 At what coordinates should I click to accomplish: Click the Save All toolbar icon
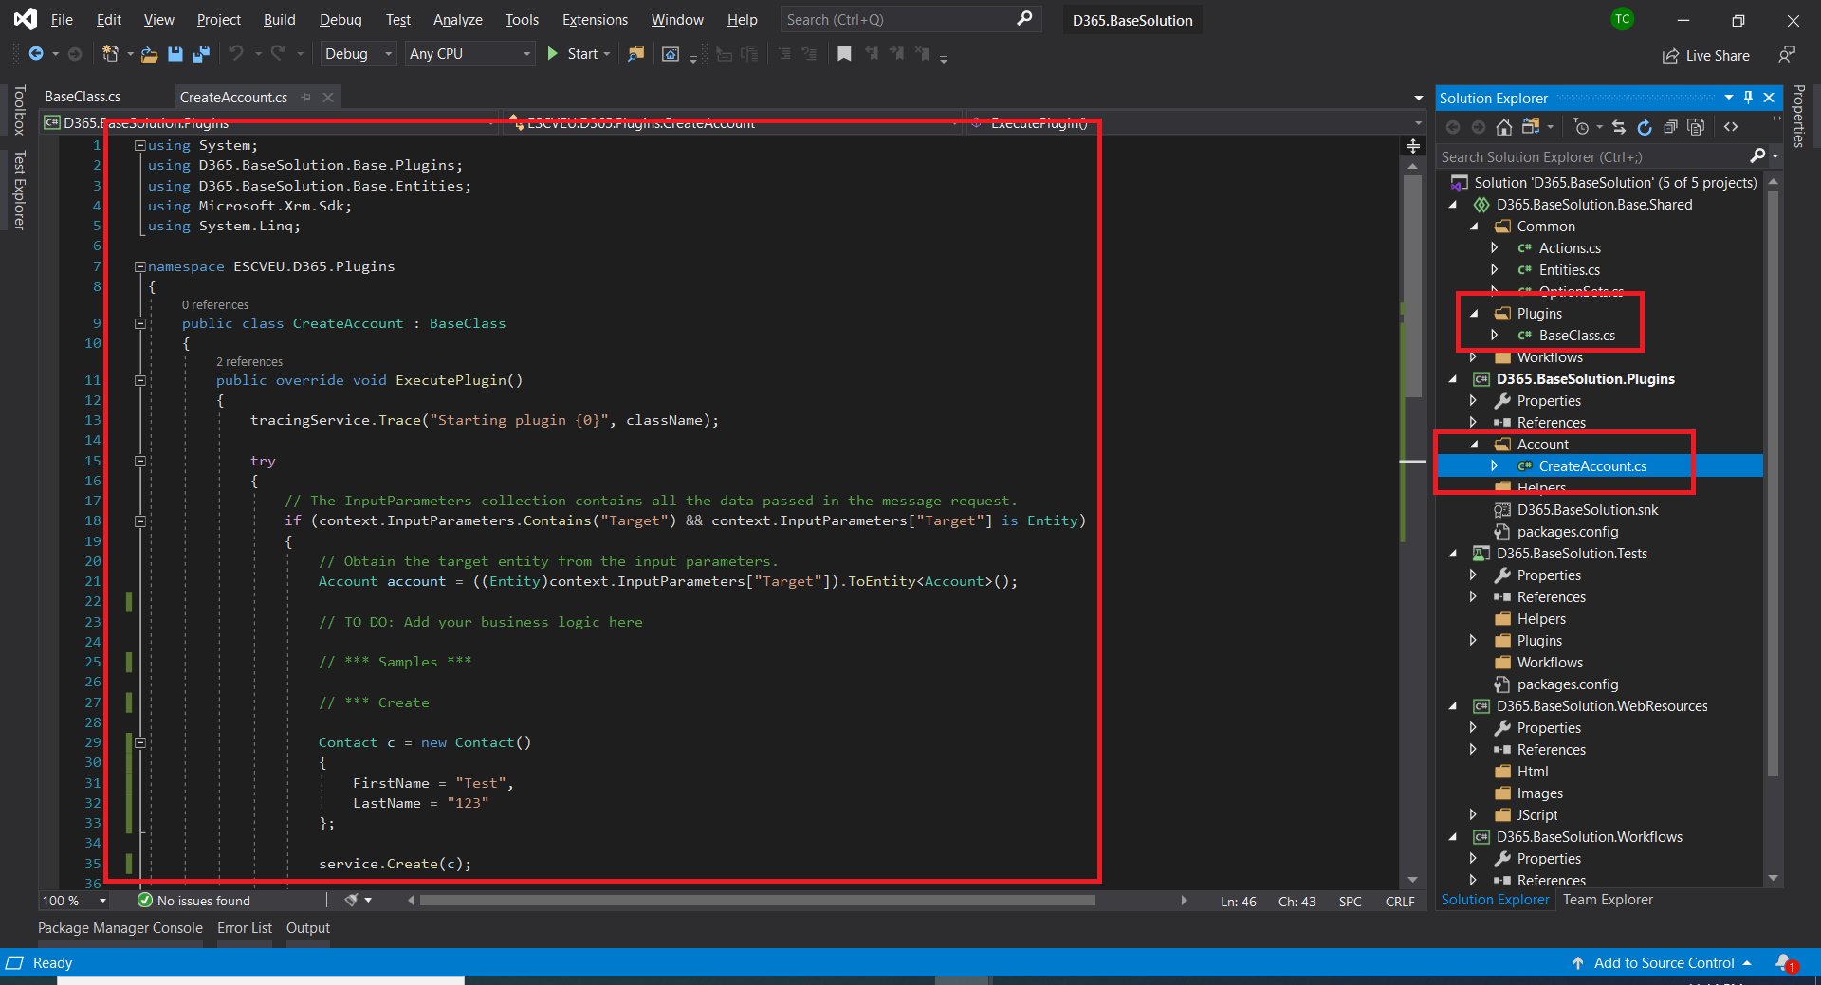click(x=200, y=54)
